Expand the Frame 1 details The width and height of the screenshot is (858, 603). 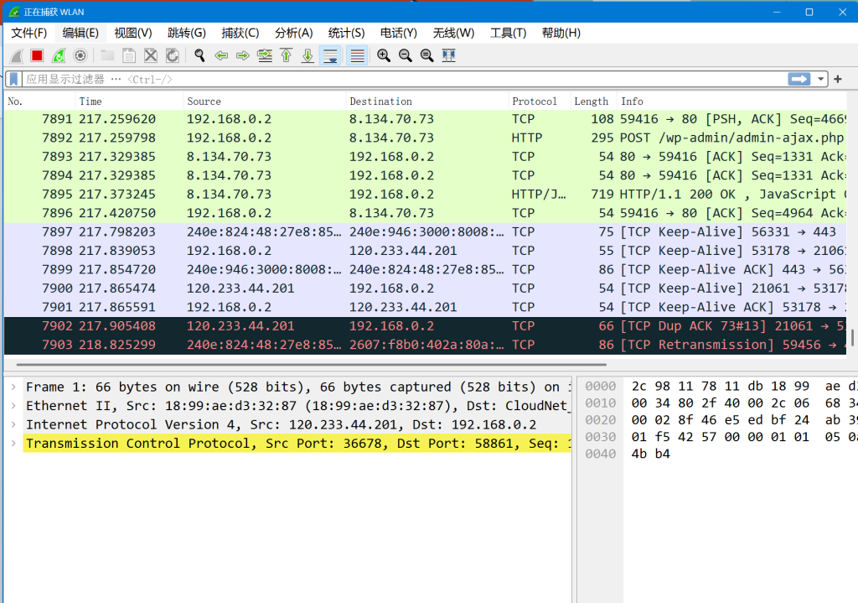[13, 387]
